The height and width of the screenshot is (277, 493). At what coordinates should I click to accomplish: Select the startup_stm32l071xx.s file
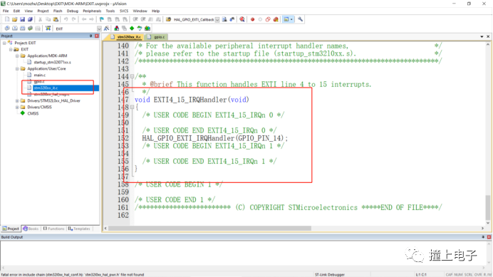coord(52,62)
